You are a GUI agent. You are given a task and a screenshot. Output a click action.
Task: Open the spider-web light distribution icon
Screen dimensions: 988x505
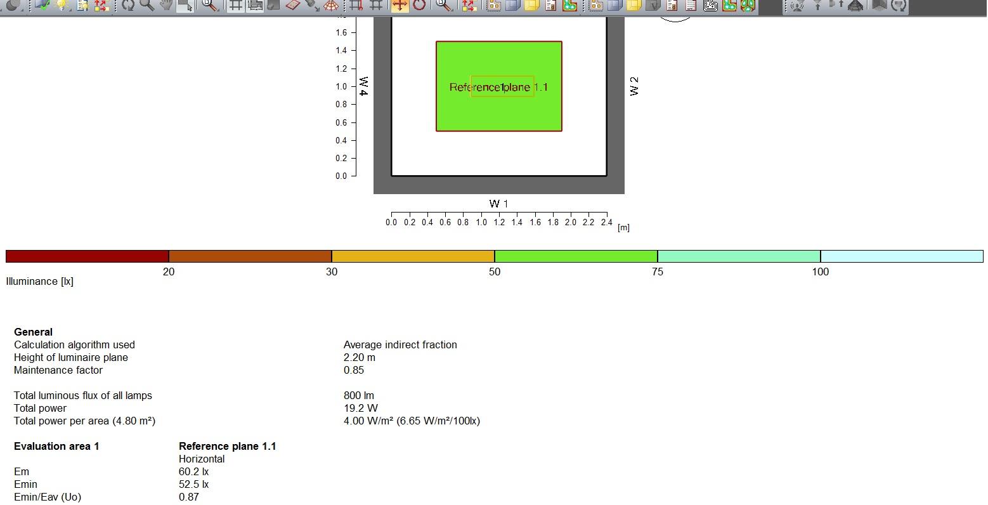[330, 5]
